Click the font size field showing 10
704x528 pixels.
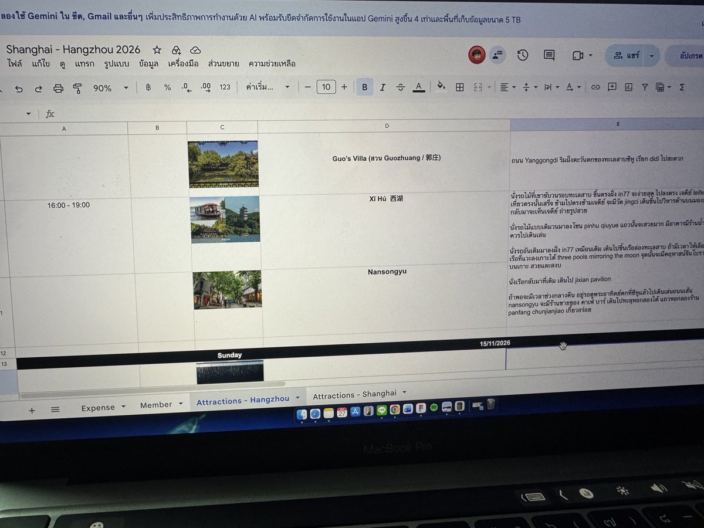click(x=326, y=87)
